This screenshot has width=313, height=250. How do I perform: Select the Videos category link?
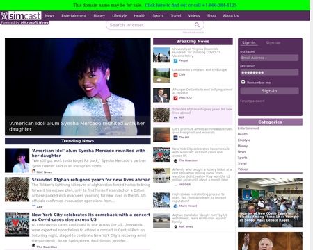pyautogui.click(x=243, y=169)
